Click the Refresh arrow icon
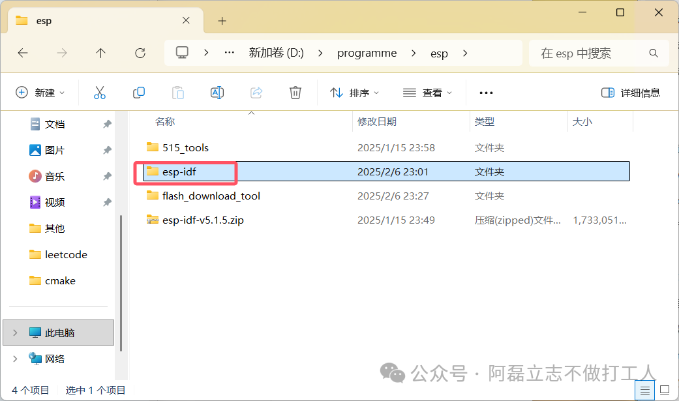Viewport: 679px width, 401px height. (140, 53)
